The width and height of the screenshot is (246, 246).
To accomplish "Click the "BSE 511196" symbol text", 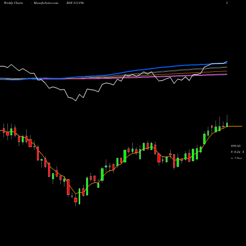I will [x=75, y=3].
